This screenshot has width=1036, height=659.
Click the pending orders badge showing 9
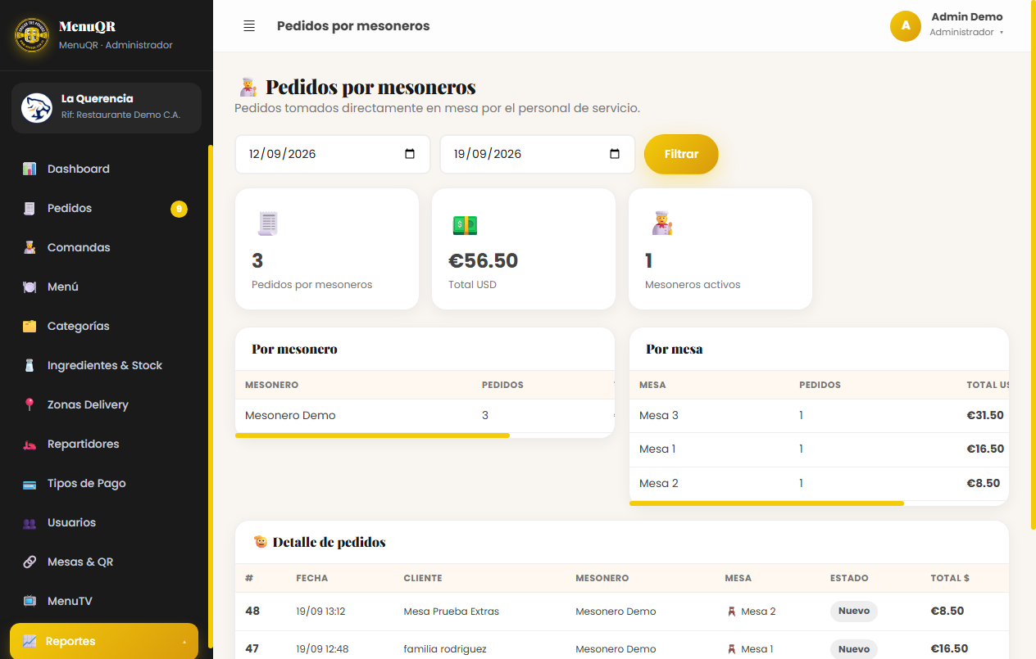pyautogui.click(x=179, y=209)
